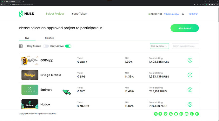Open the Telegram link in footer
Screen dimensions: 219x121
click(160, 114)
